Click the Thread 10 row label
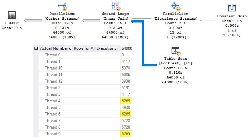 tap(53, 68)
